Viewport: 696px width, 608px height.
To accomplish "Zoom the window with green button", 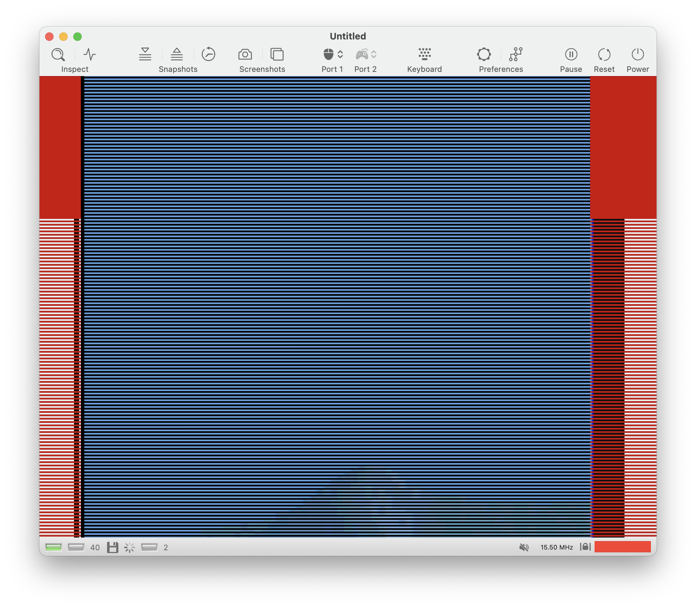I will [77, 36].
